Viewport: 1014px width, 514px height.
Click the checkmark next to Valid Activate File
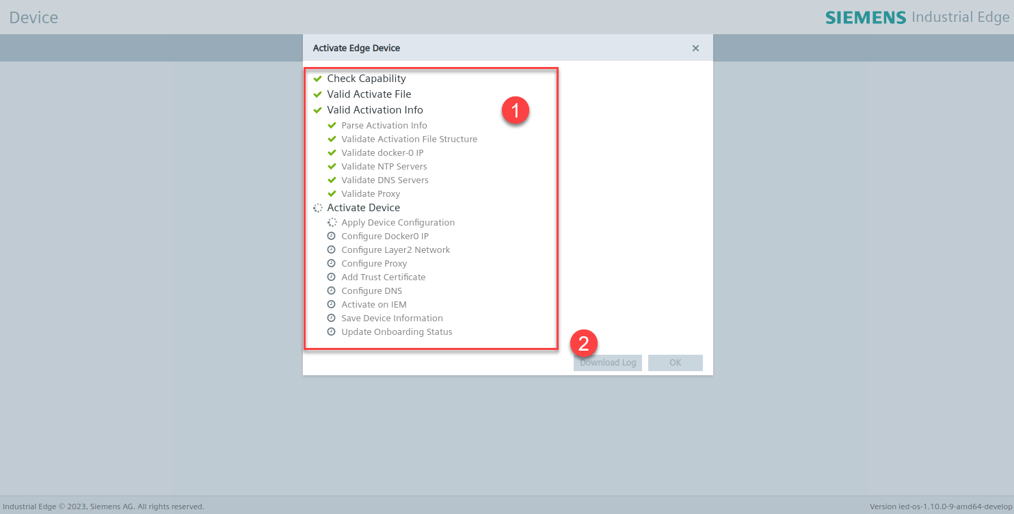(317, 94)
